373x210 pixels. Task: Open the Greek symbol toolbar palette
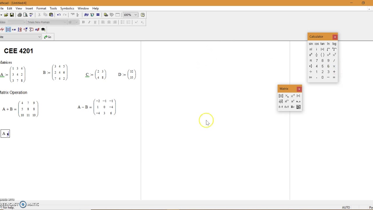37,29
